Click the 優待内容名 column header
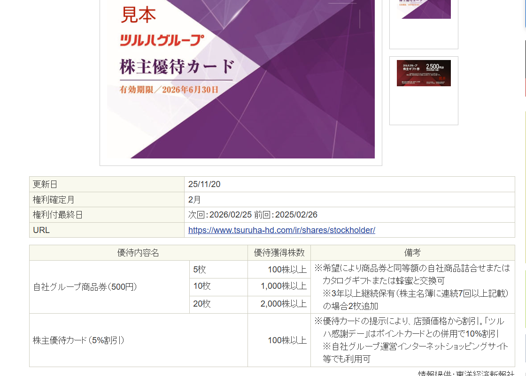Screen dimensions: 526x376 [138, 253]
